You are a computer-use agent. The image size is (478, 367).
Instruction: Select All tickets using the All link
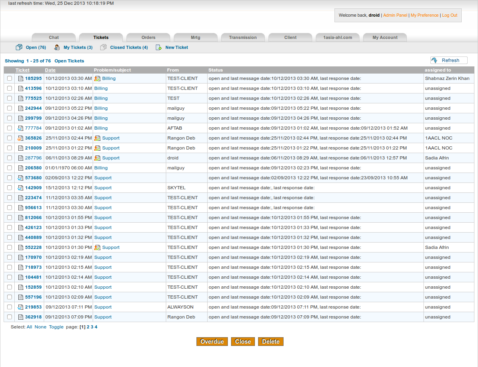click(29, 327)
